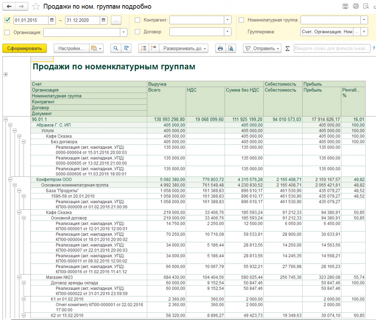Image resolution: width=376 pixels, height=320 pixels.
Task: Open the Отправить dropdown menu
Action: [x=262, y=48]
